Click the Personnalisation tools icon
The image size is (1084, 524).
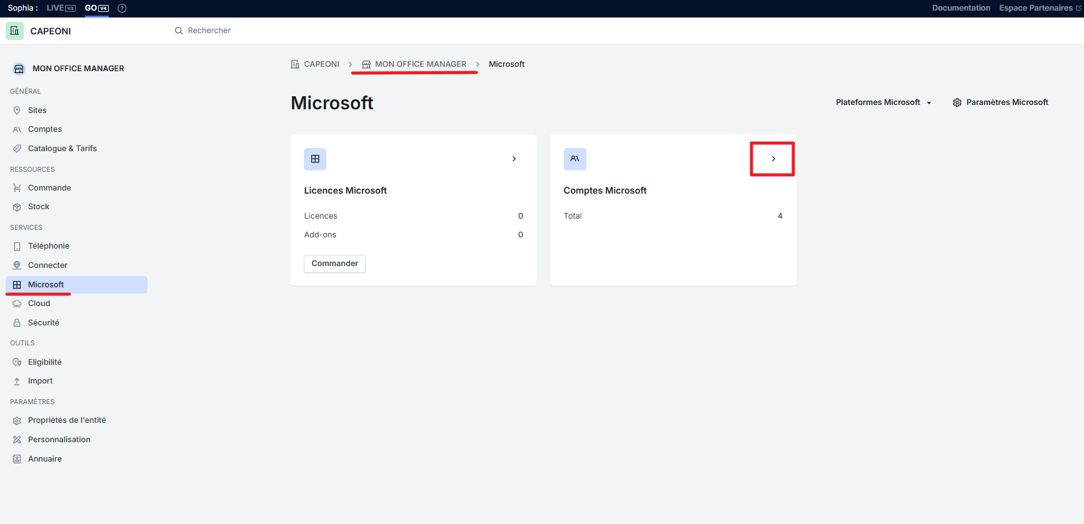coord(17,440)
